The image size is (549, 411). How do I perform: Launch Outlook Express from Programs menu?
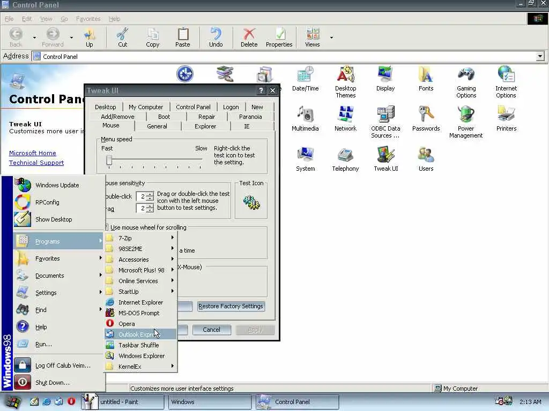140,334
